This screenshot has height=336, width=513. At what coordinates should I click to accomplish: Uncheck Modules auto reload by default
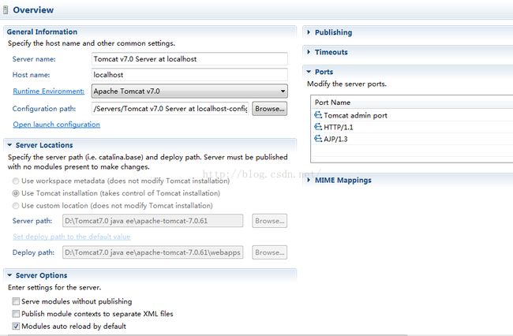coord(16,326)
